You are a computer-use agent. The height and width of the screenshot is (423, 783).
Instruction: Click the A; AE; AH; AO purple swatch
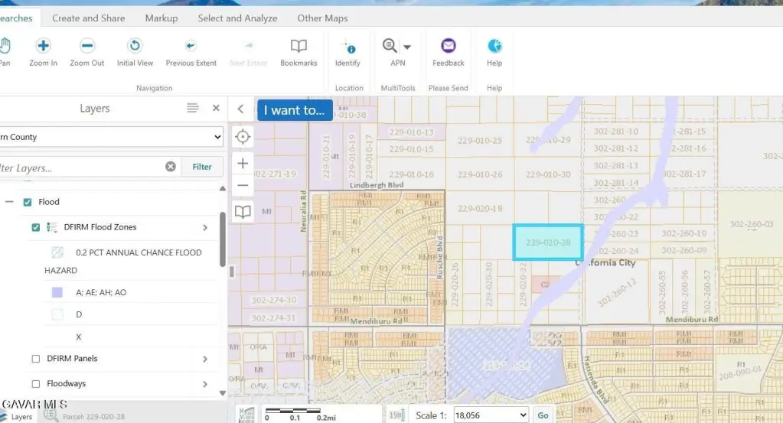point(57,292)
